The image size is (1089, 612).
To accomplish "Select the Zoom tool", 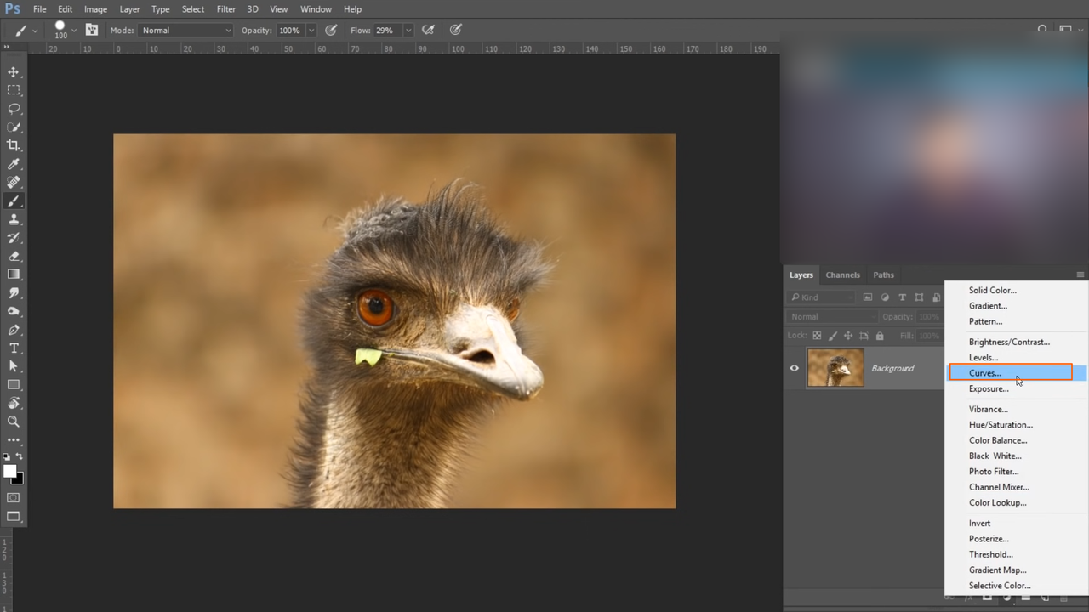I will point(14,421).
